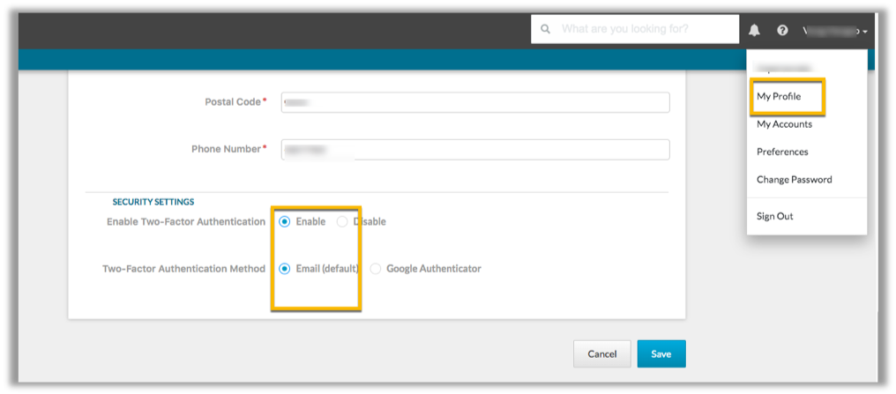Select Preferences in user menu
896x394 pixels.
(x=782, y=152)
